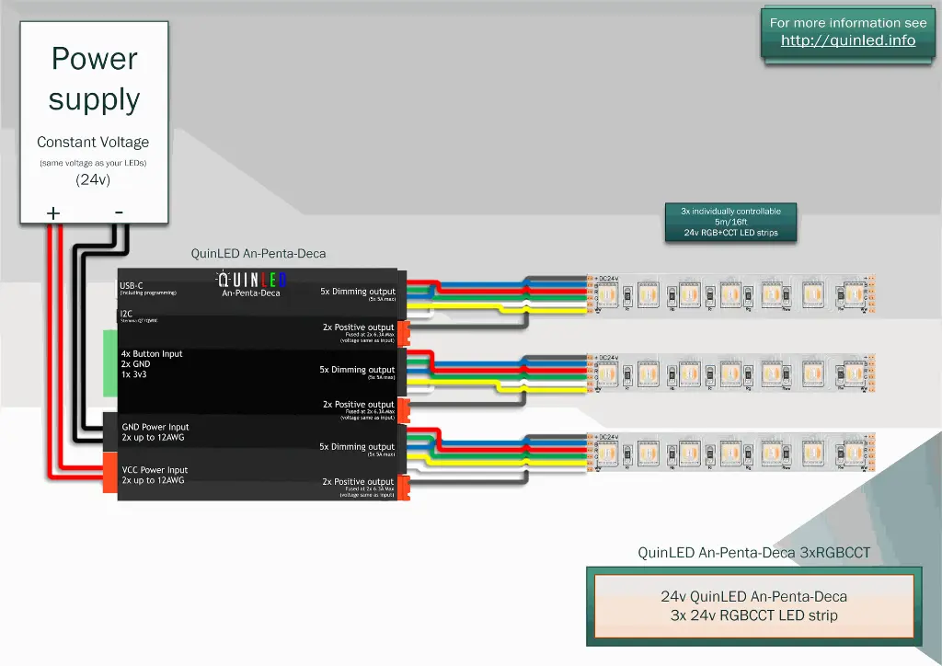Click the '24v QuinLED An-Penta-Deca' box text
The height and width of the screenshot is (666, 942).
click(x=754, y=596)
